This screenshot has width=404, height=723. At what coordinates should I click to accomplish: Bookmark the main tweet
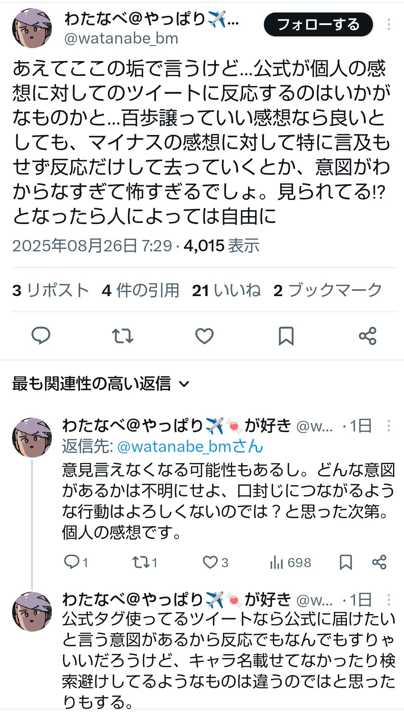286,336
